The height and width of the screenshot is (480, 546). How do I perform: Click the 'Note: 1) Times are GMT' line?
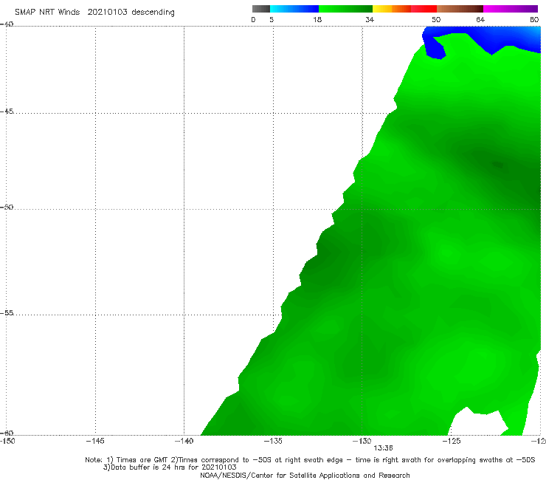[x=310, y=460]
